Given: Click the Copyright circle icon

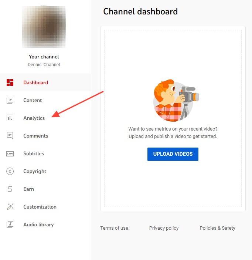Looking at the screenshot, I should click(10, 171).
